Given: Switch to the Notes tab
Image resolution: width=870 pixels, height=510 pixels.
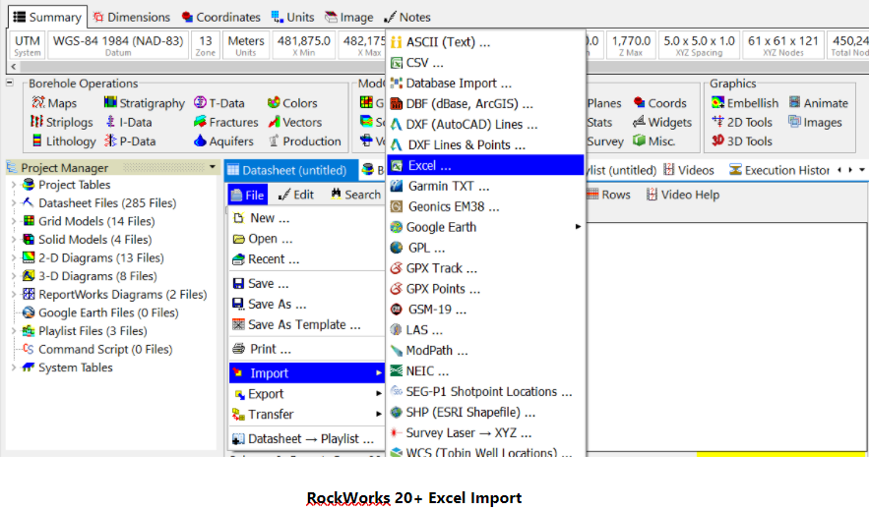Looking at the screenshot, I should (x=407, y=17).
